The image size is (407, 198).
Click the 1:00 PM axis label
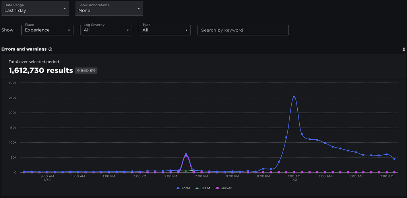(109, 177)
